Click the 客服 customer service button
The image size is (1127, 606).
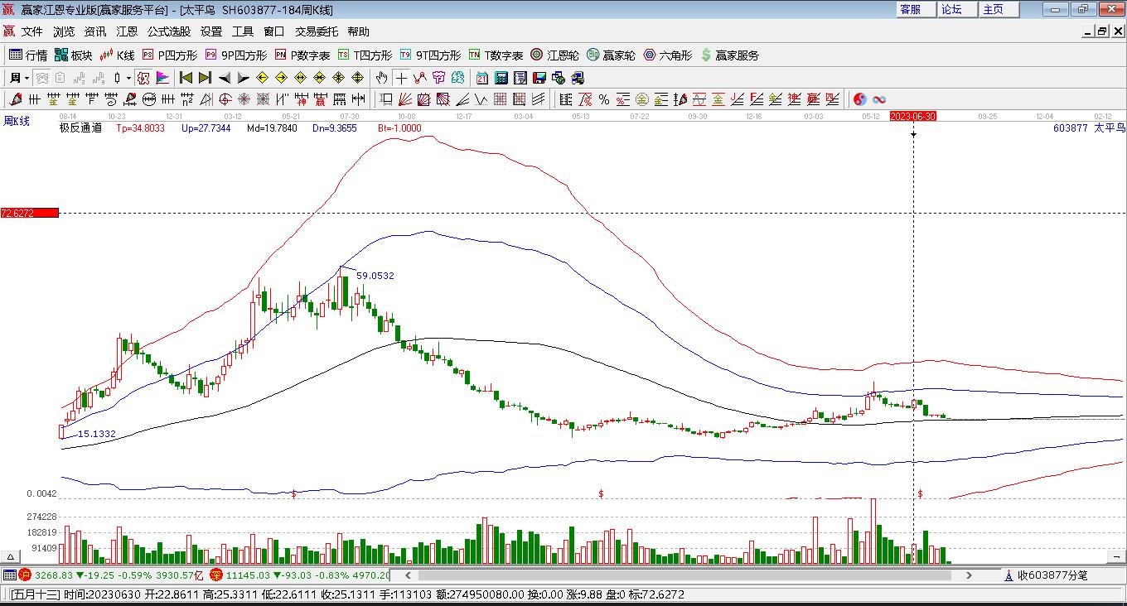click(x=910, y=9)
